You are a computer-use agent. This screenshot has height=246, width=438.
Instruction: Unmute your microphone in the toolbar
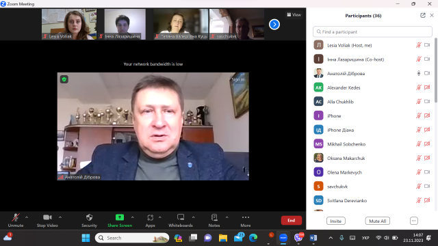(x=16, y=220)
